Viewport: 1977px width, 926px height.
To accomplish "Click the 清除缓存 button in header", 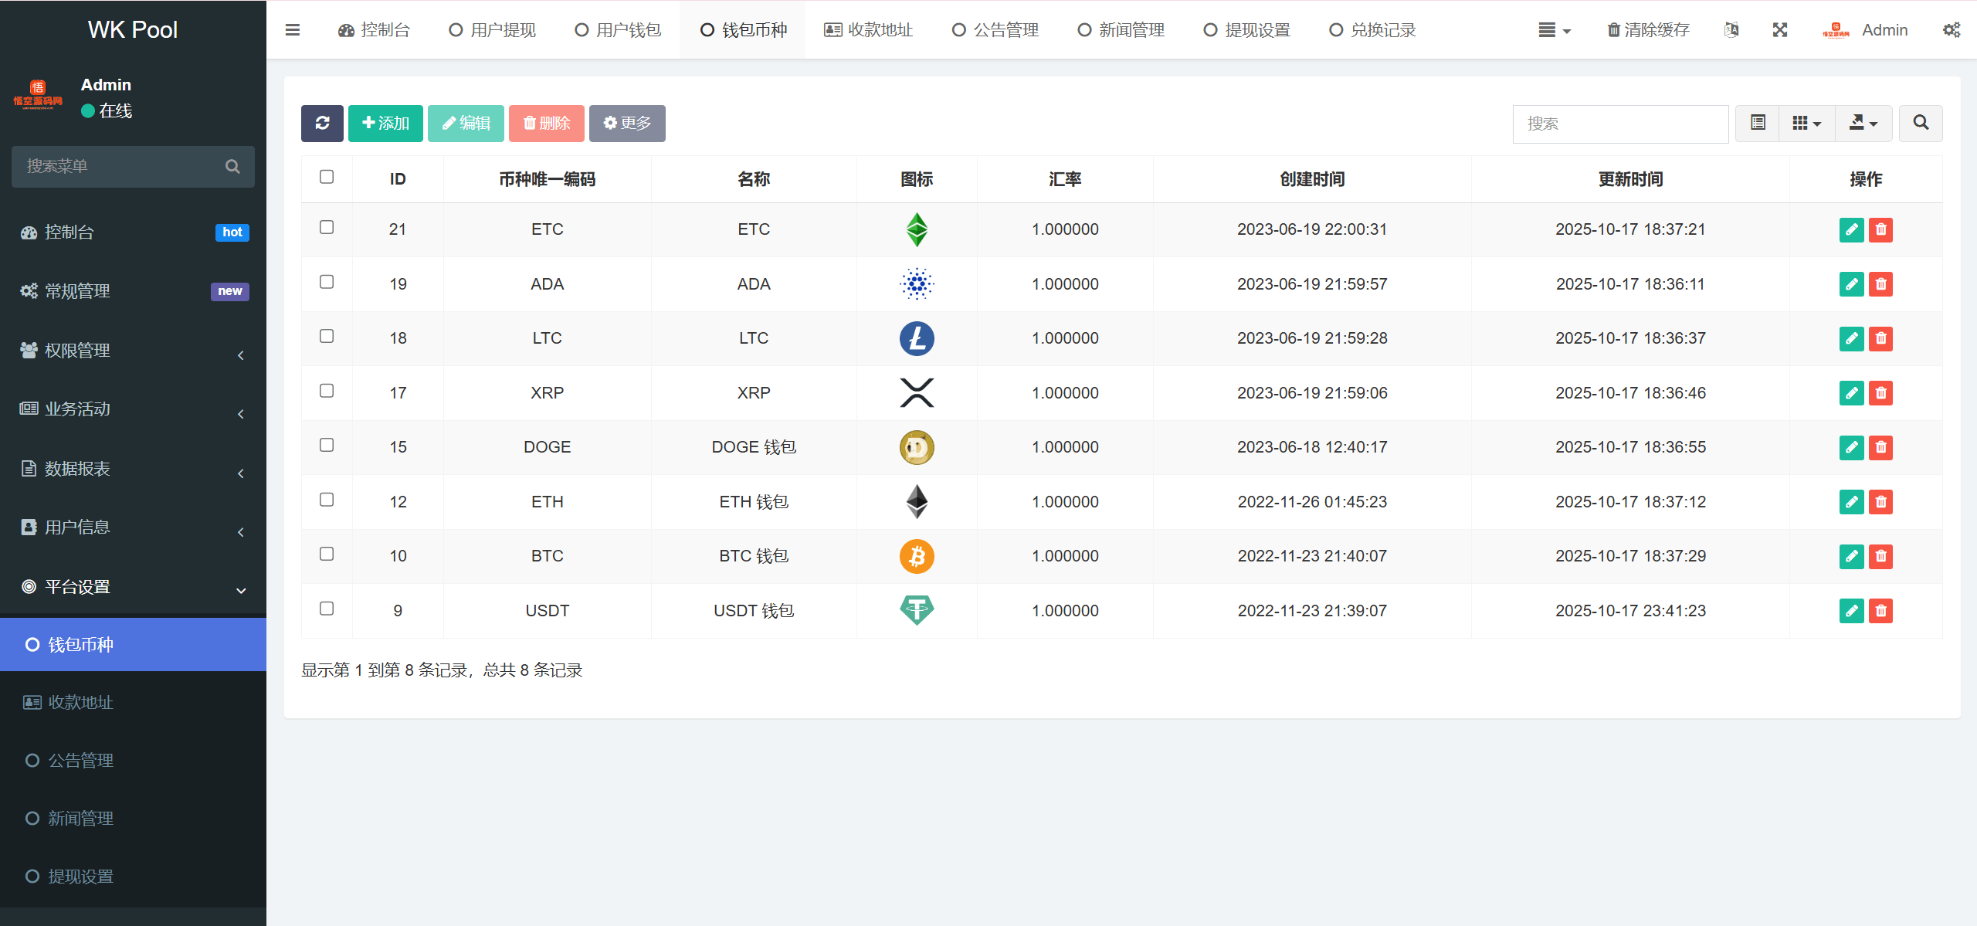I will click(1649, 30).
